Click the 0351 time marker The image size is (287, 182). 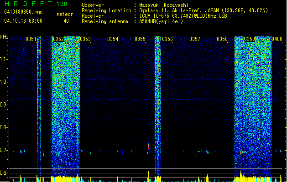point(31,39)
